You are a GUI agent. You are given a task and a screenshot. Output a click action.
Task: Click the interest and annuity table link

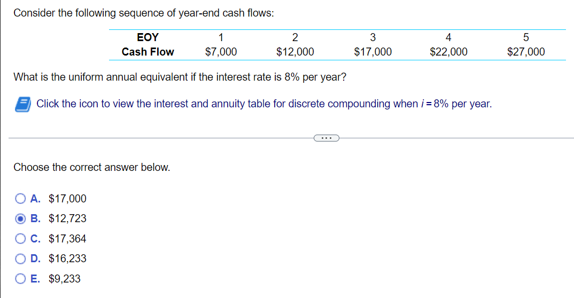click(x=264, y=104)
